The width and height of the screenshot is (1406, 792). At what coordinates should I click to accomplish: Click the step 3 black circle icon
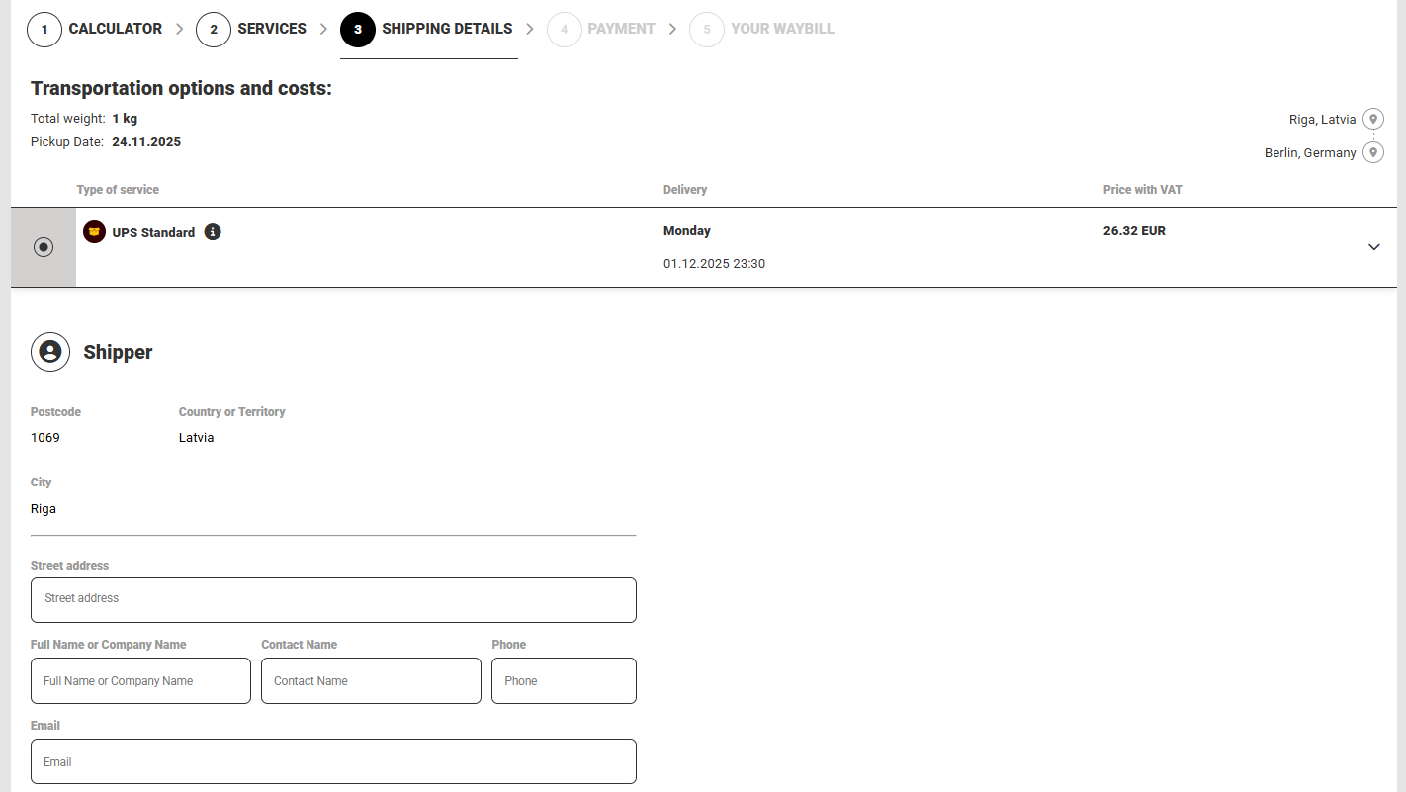pos(358,30)
